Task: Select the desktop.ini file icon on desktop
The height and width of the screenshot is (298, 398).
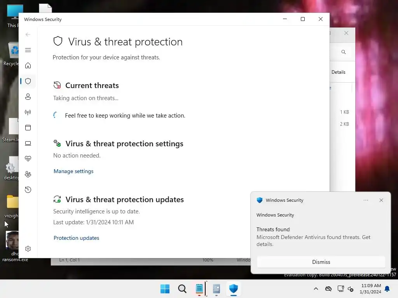Action: pos(11,168)
